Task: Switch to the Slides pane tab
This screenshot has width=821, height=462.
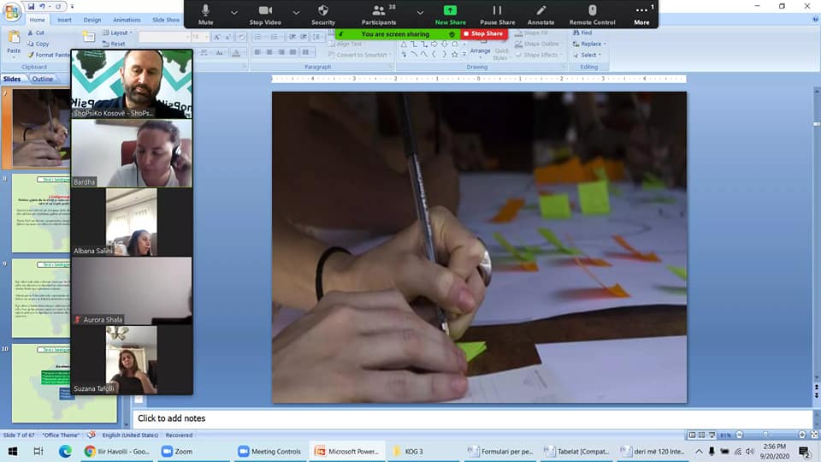Action: pos(12,79)
